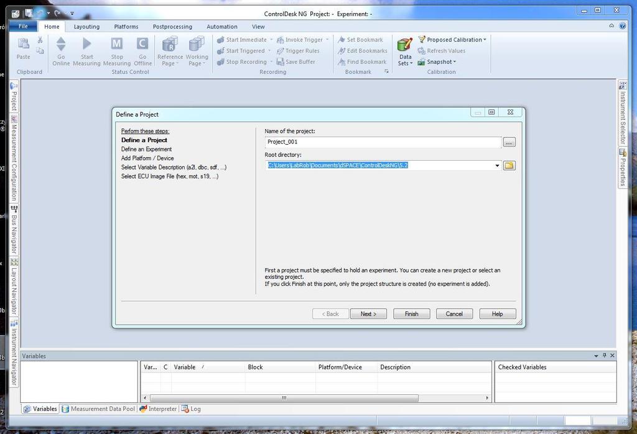Collapse the ribbon with the caret icon
This screenshot has width=637, height=434.
(x=611, y=25)
